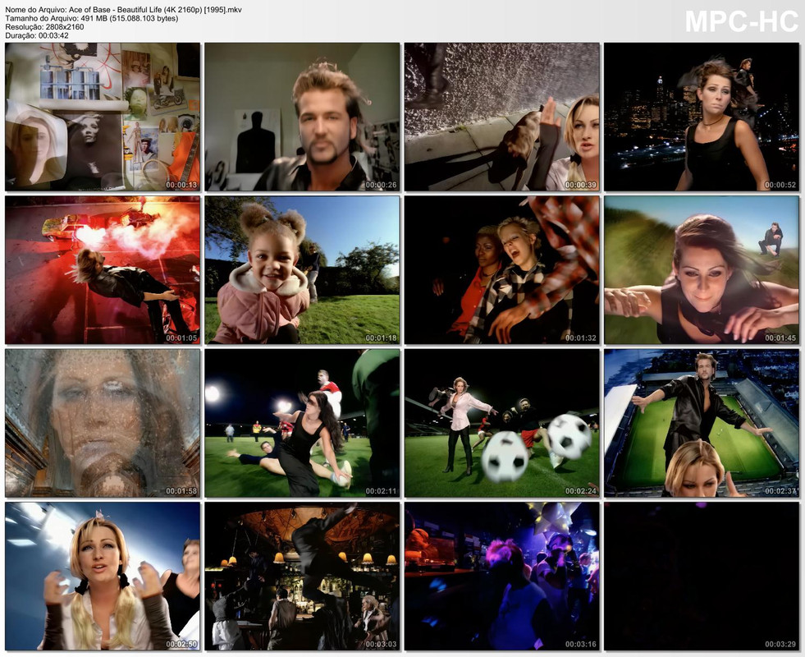The height and width of the screenshot is (657, 805).
Task: Choose the thumbnail timestamped 00:00:52
Action: (702, 117)
